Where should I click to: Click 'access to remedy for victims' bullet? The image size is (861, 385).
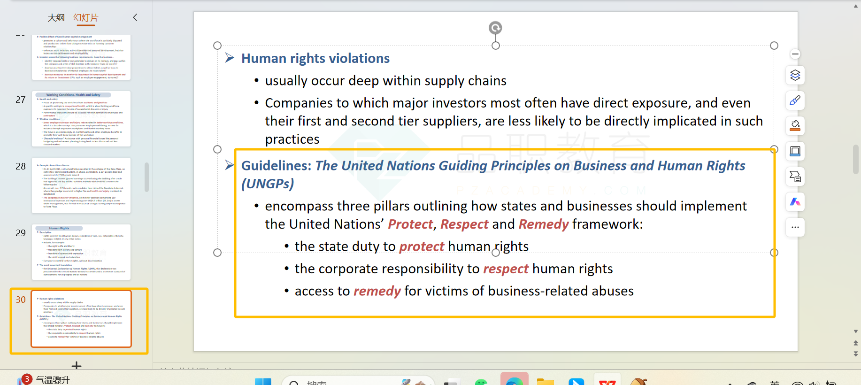point(464,291)
